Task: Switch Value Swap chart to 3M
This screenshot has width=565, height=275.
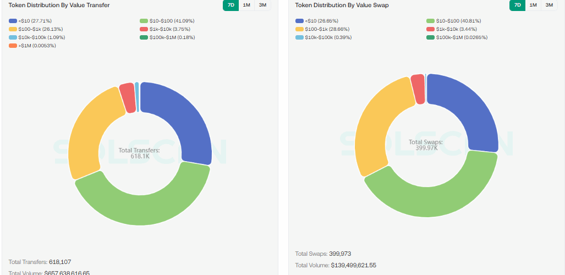Action: coord(549,5)
